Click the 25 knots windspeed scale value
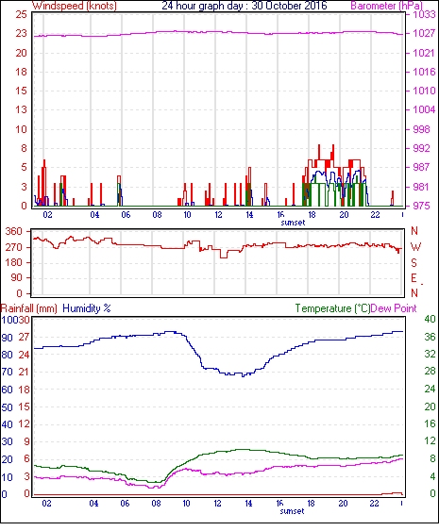Screen dimensions: 439x531 tap(21, 14)
